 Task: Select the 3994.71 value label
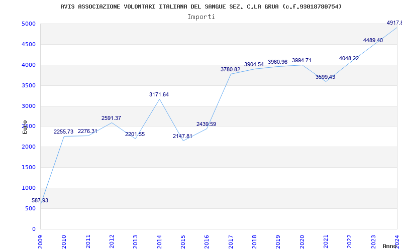coord(302,60)
